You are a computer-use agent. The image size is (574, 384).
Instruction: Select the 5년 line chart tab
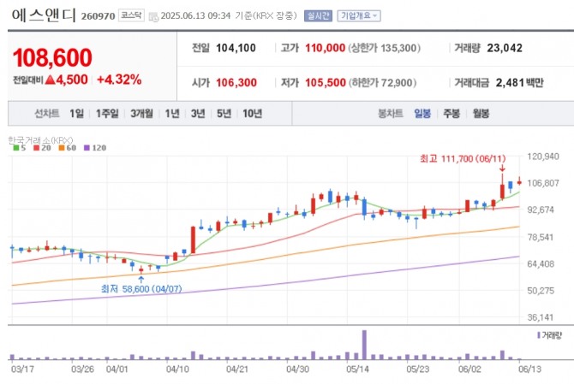(224, 114)
